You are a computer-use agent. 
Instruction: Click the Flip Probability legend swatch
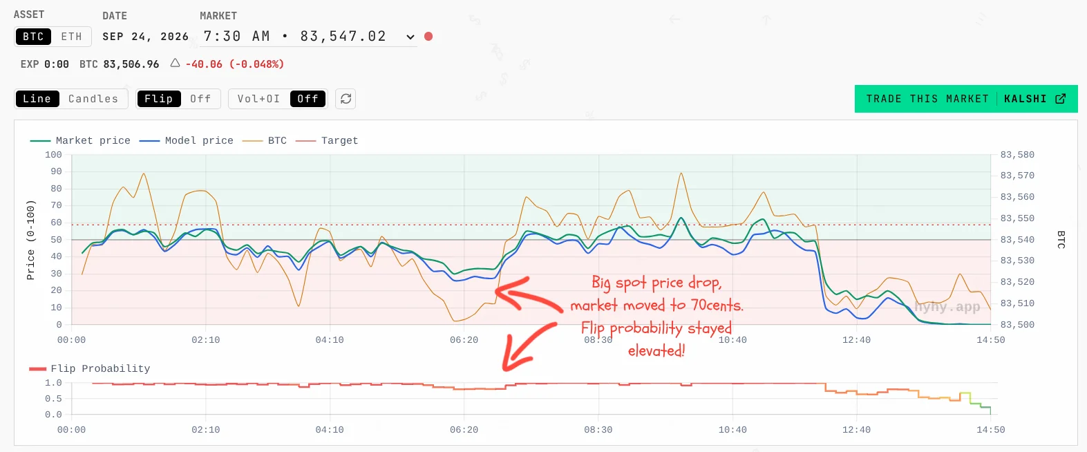(37, 369)
